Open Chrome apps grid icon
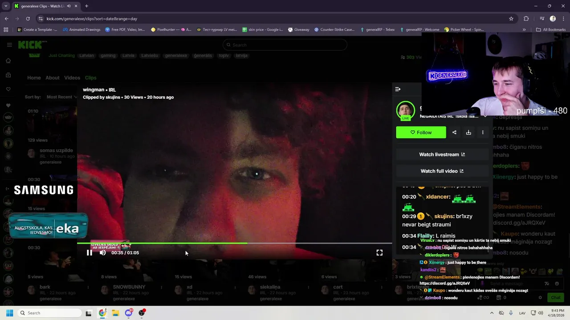Viewport: 570px width, 320px height. click(6, 30)
